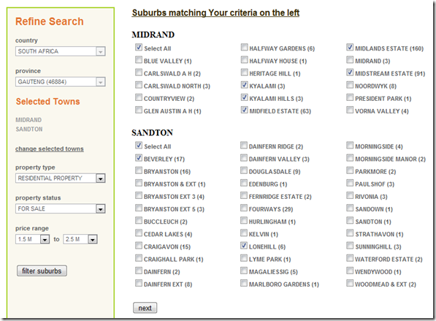This screenshot has height=321, width=436.
Task: Toggle Sandton Select All checkbox
Action: tap(139, 146)
